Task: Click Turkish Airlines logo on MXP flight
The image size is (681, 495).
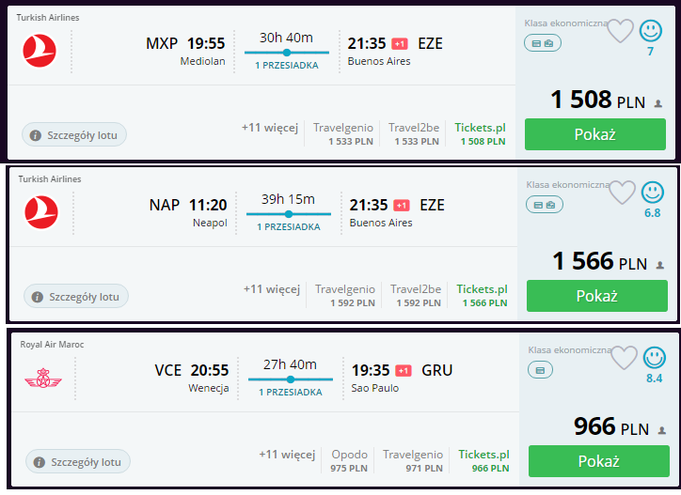Action: coord(40,51)
